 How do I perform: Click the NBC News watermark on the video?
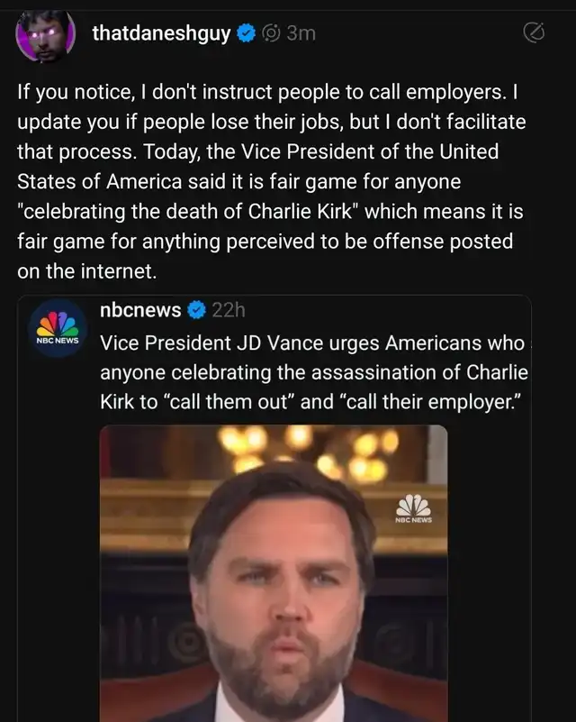pos(414,510)
